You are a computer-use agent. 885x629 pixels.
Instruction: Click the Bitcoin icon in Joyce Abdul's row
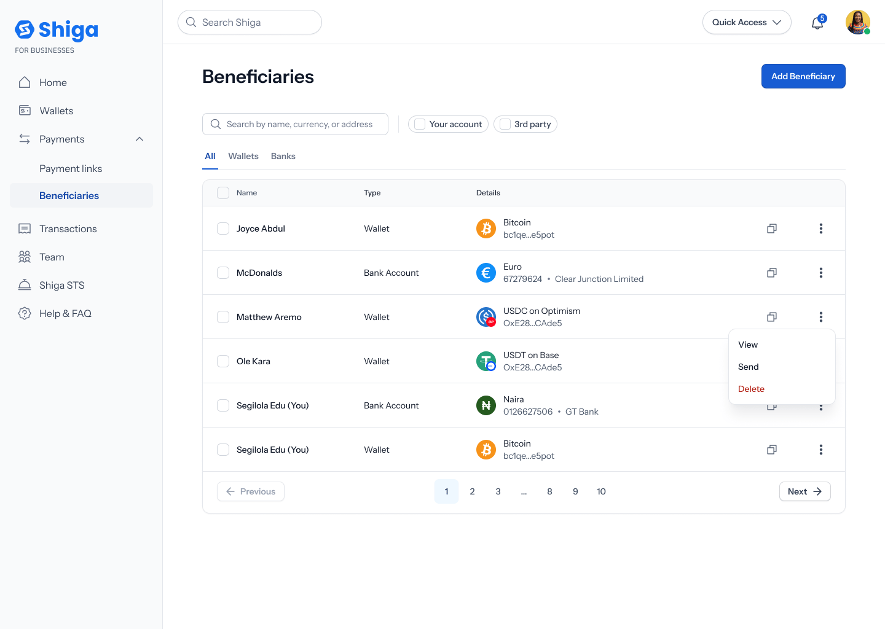(486, 229)
